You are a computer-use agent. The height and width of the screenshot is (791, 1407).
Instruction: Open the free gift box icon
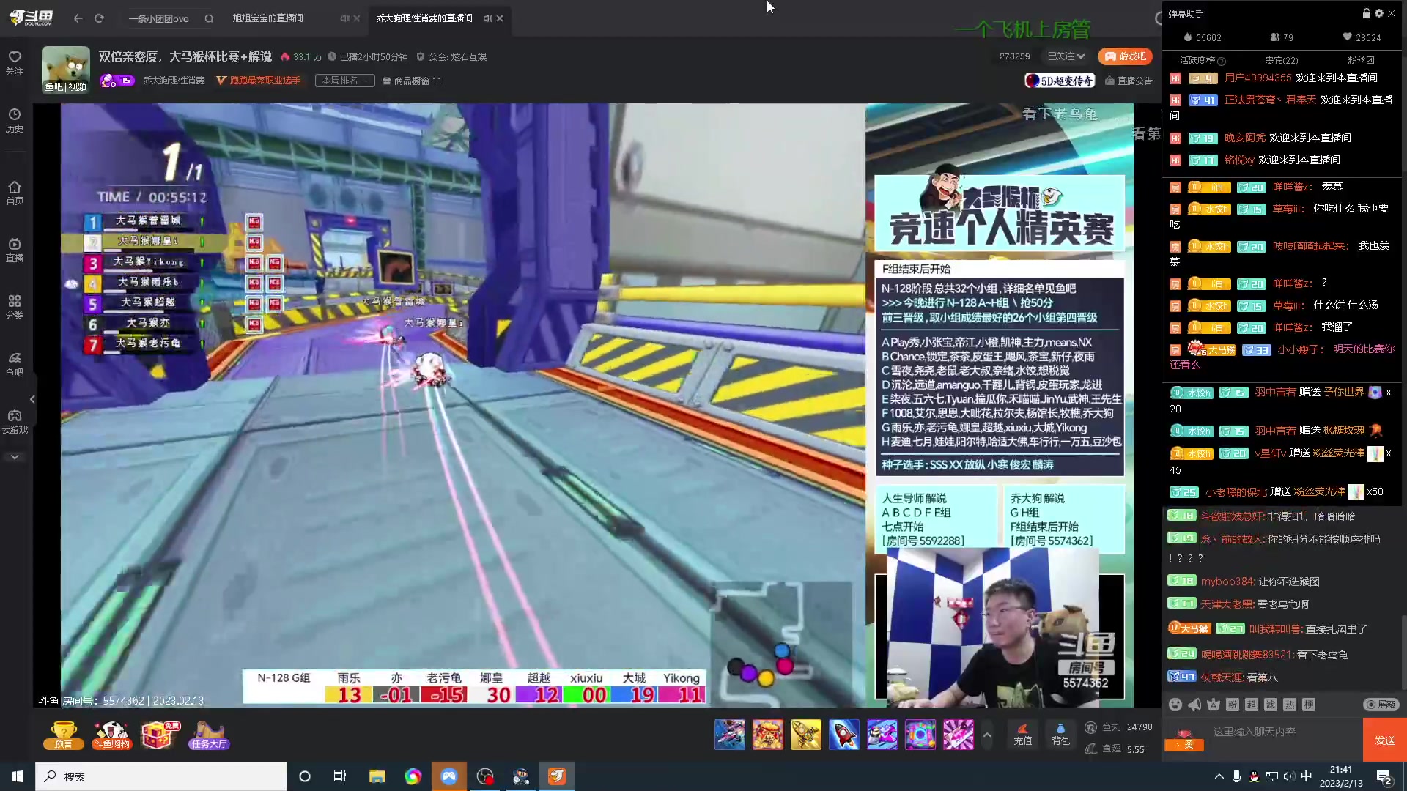click(x=159, y=735)
